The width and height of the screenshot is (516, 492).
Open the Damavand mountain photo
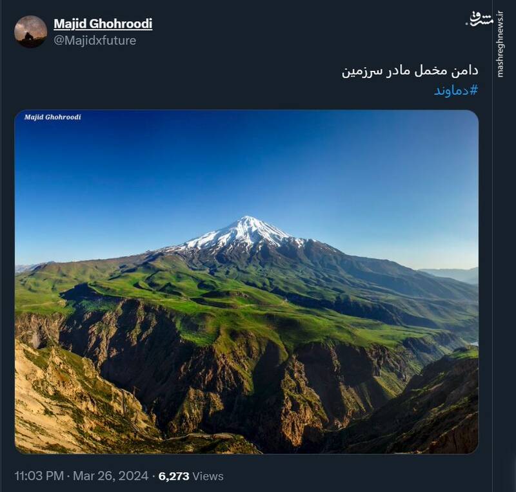[x=246, y=281]
